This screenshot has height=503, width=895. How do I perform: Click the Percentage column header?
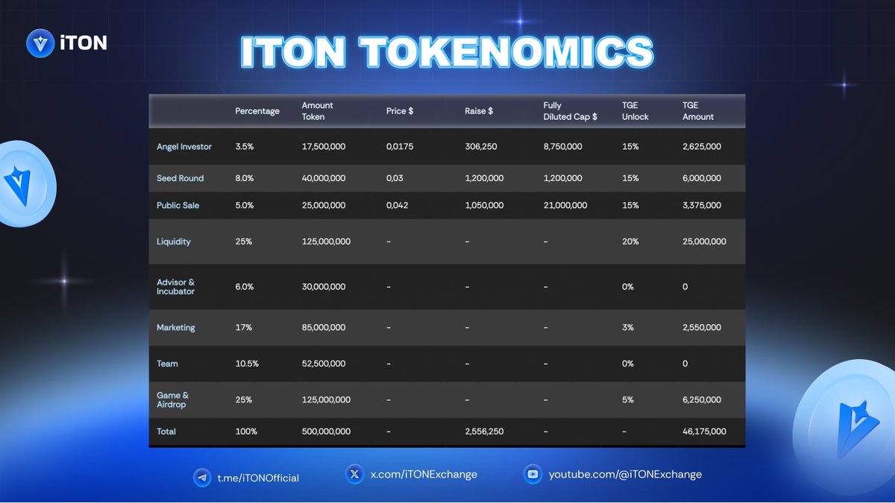[x=257, y=111]
